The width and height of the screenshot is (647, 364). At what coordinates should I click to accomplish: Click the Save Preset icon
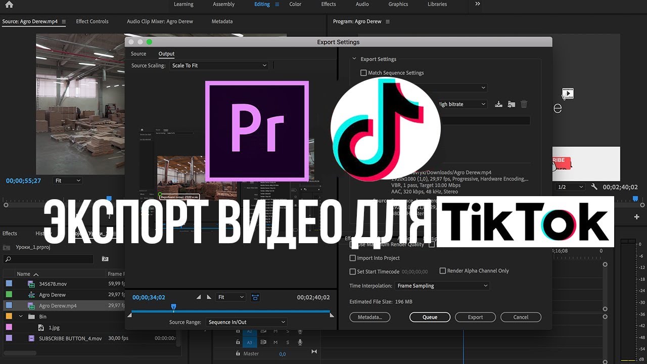point(498,104)
